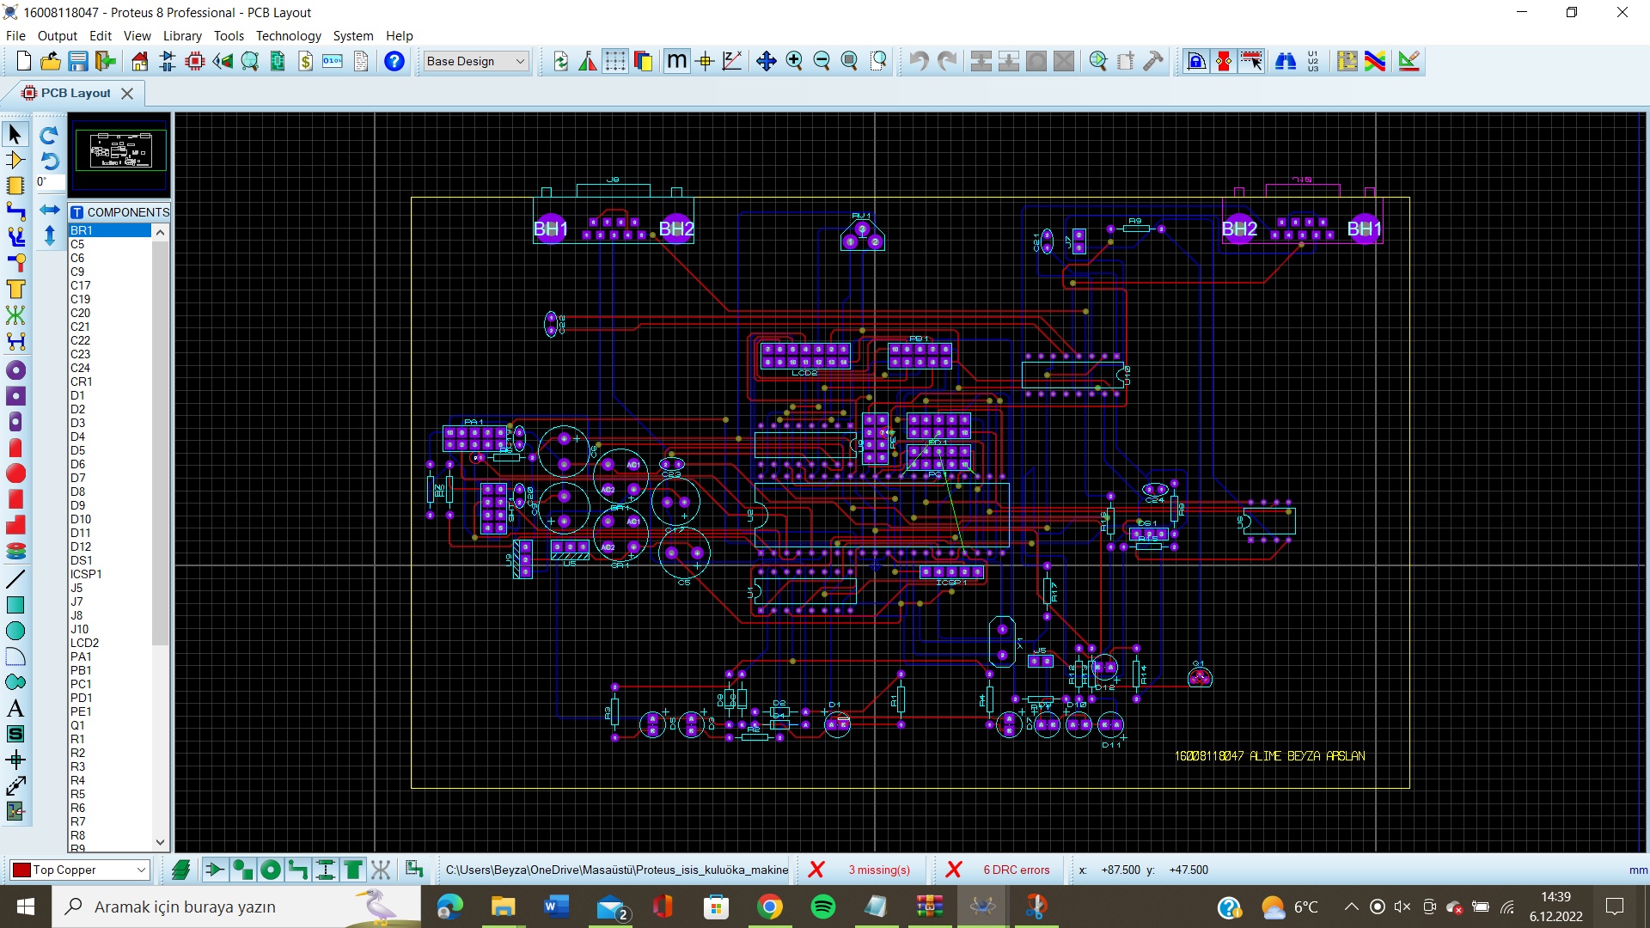Toggle the metric units 'm' button
The height and width of the screenshot is (928, 1650).
[676, 61]
